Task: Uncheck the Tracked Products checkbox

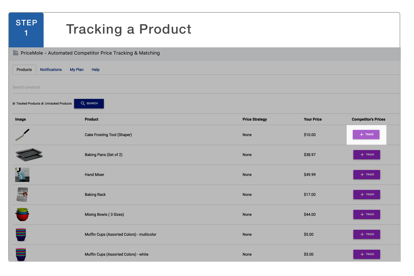Action: [14, 103]
